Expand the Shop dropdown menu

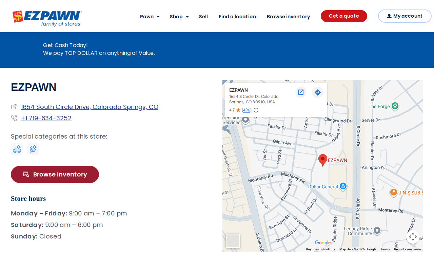pyautogui.click(x=179, y=17)
